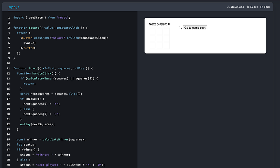Screen dimensions: 280x168
Task: Click the Download icon in the toolbar
Action: 229,7
